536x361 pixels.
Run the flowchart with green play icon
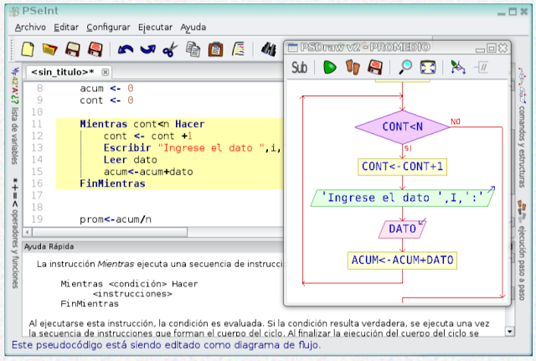tap(329, 67)
